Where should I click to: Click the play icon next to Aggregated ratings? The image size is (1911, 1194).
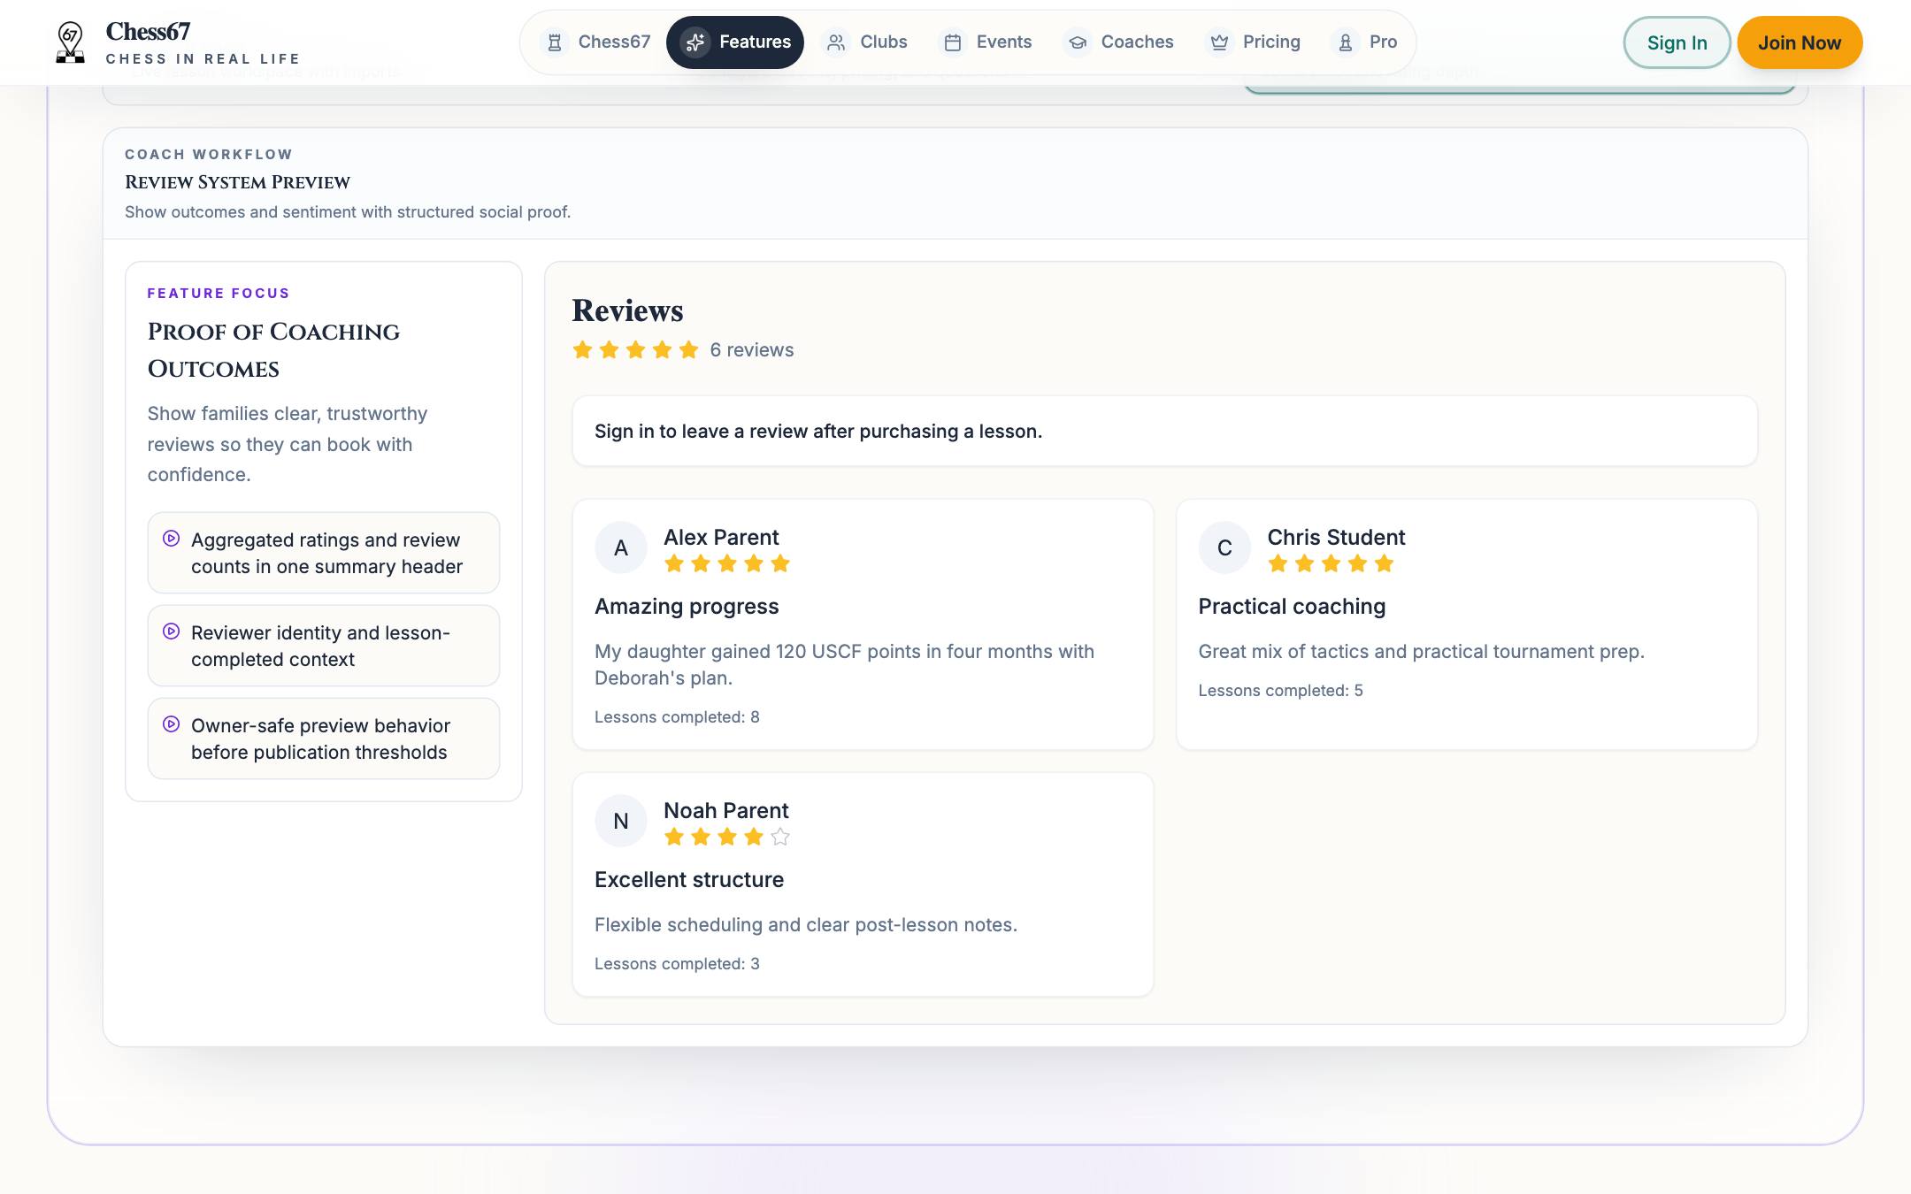172,539
